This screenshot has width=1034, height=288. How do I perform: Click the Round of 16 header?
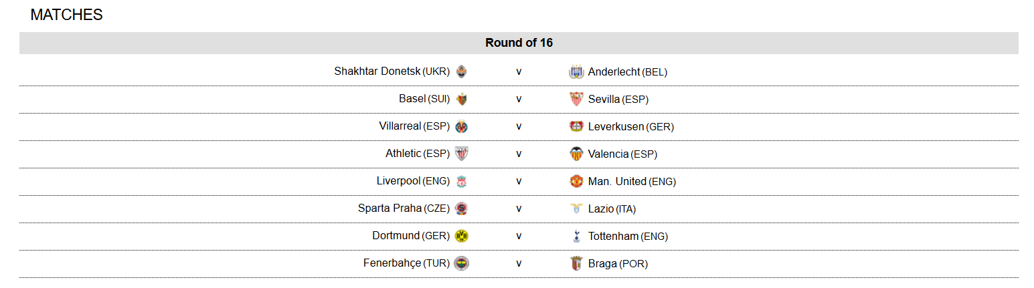click(519, 43)
